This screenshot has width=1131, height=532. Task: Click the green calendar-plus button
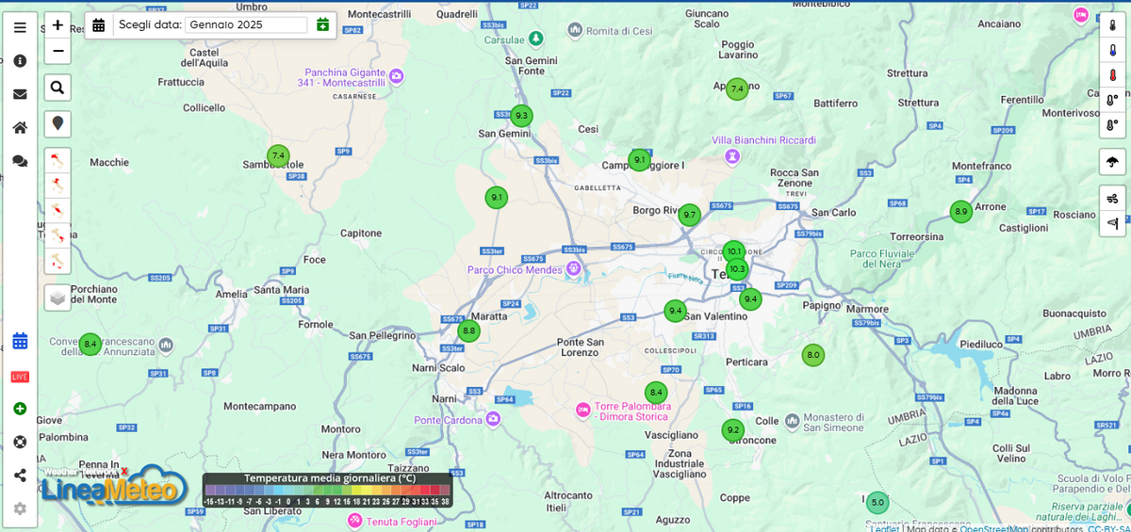pos(323,24)
